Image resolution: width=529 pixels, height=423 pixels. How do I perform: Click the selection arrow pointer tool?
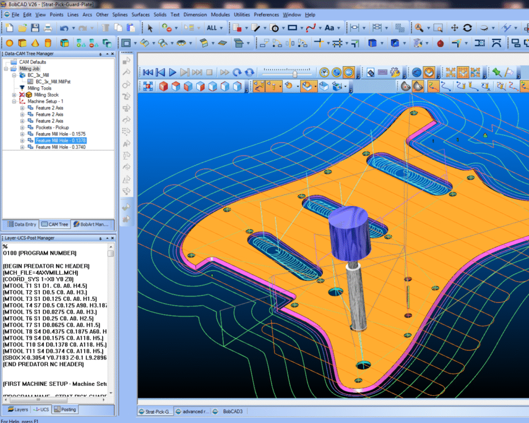150,28
